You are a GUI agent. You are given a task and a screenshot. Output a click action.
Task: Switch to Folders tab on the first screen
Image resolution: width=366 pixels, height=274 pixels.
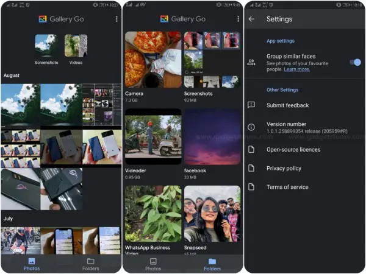[x=90, y=264]
